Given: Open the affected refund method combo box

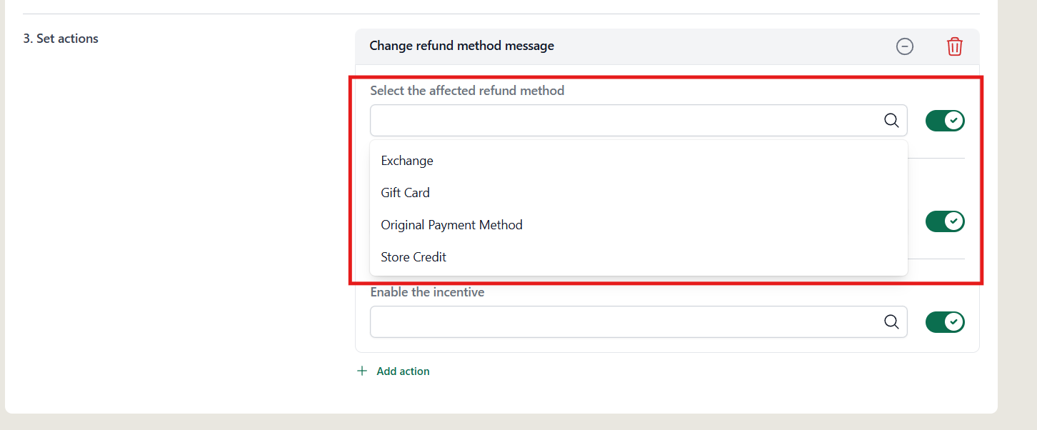Looking at the screenshot, I should pyautogui.click(x=638, y=121).
